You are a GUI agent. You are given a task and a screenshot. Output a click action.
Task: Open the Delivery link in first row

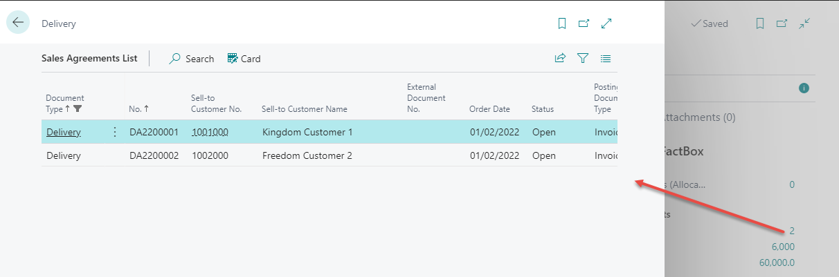click(x=63, y=132)
